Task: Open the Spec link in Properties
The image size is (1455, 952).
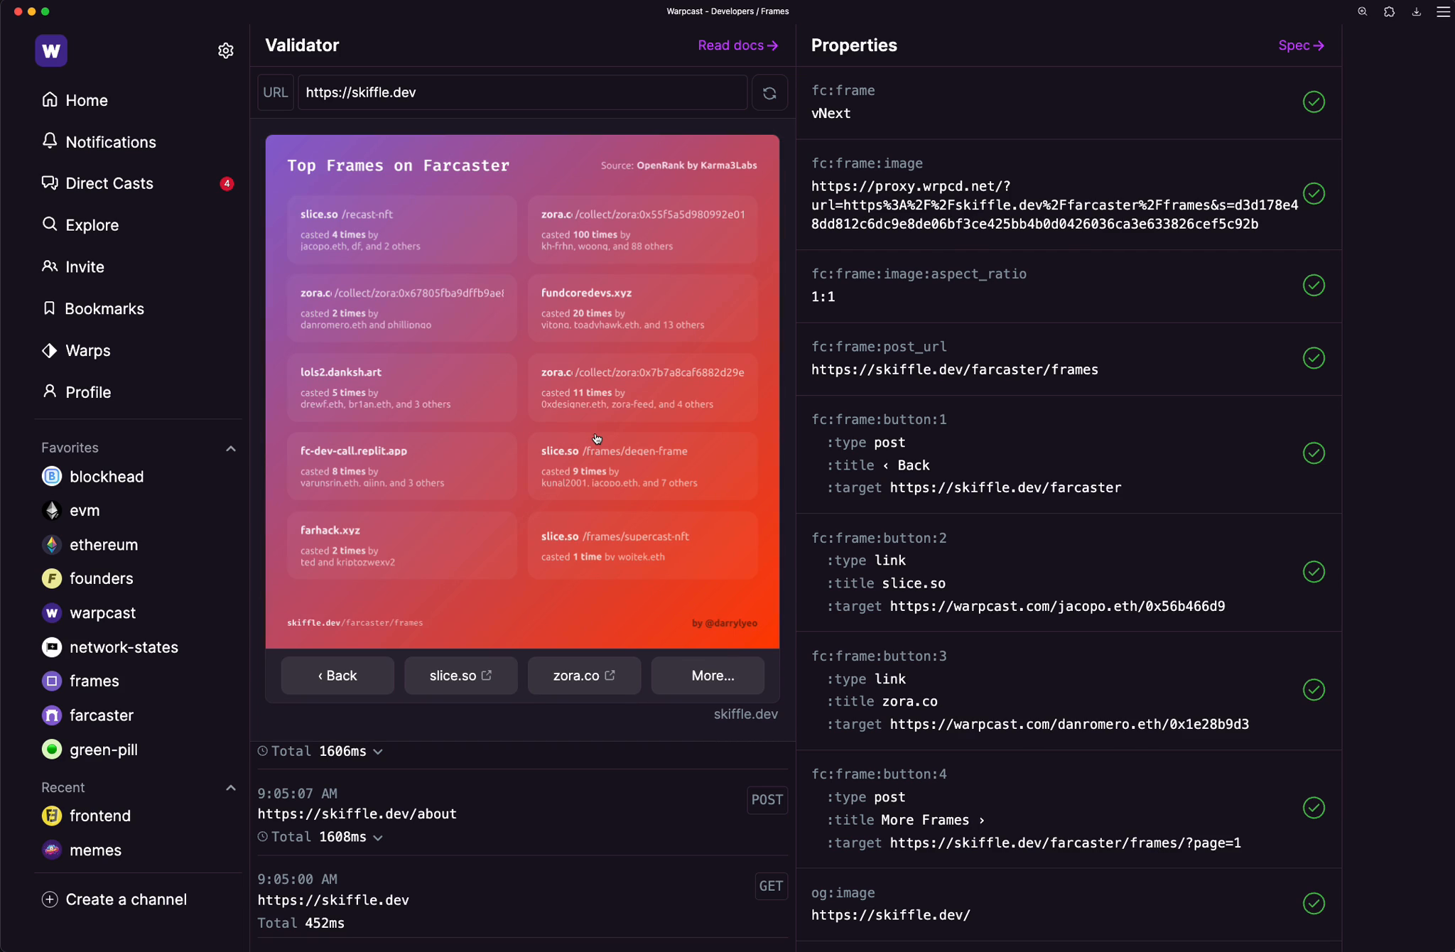Action: pos(1302,45)
